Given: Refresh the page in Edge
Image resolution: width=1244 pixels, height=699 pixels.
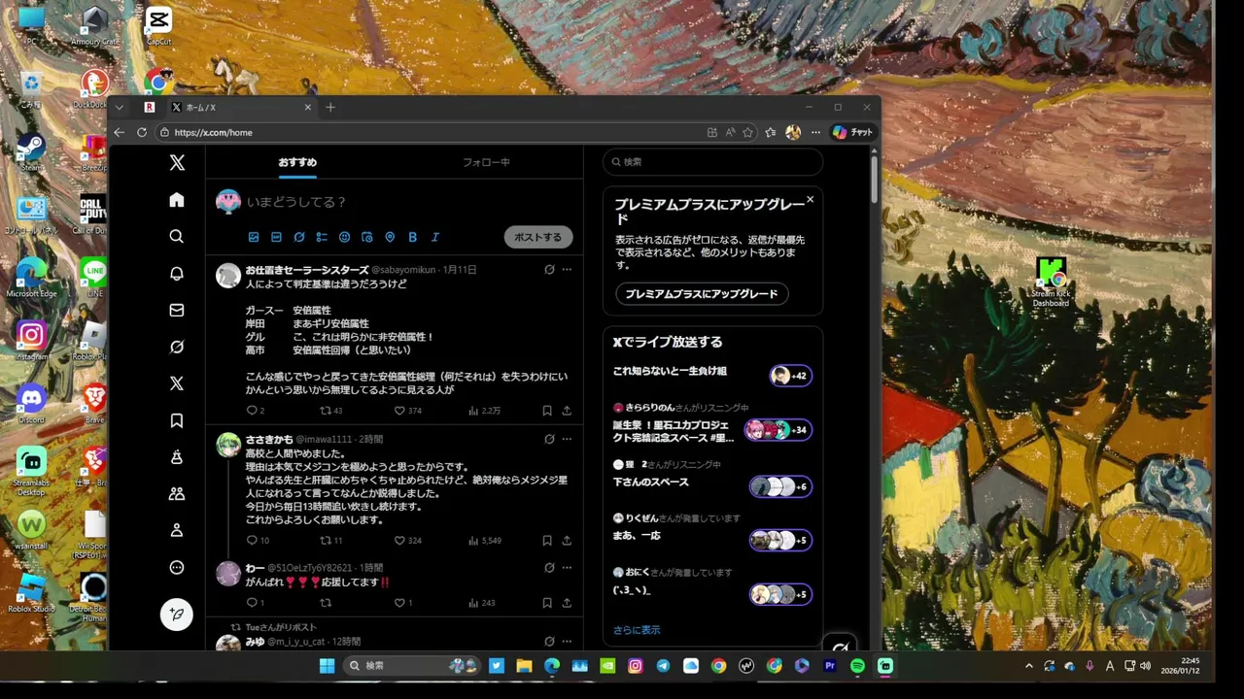Looking at the screenshot, I should (142, 133).
